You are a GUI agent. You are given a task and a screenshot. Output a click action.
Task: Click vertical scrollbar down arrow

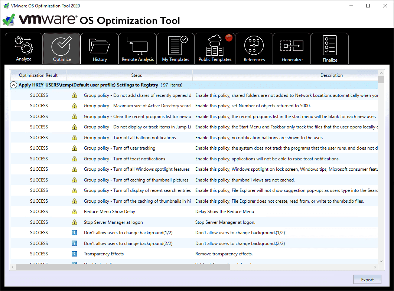[381, 261]
